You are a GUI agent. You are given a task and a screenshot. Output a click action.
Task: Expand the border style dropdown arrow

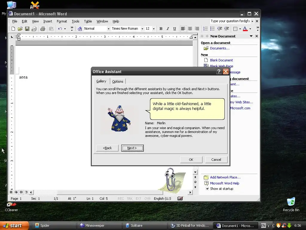pyautogui.click(x=240, y=29)
